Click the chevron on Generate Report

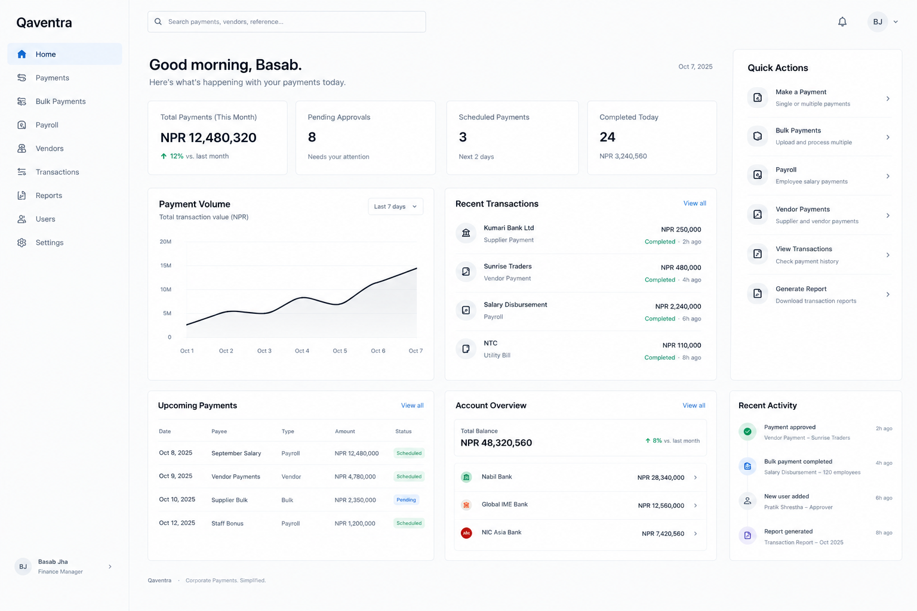click(888, 294)
